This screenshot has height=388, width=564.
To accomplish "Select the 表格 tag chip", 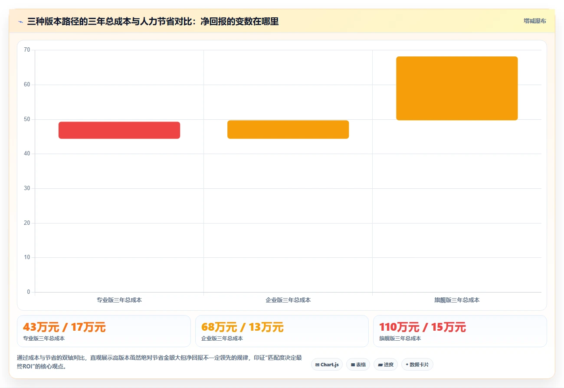I will [x=358, y=365].
